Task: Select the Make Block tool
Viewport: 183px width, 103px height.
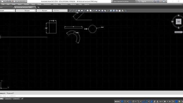Action: 105,11
